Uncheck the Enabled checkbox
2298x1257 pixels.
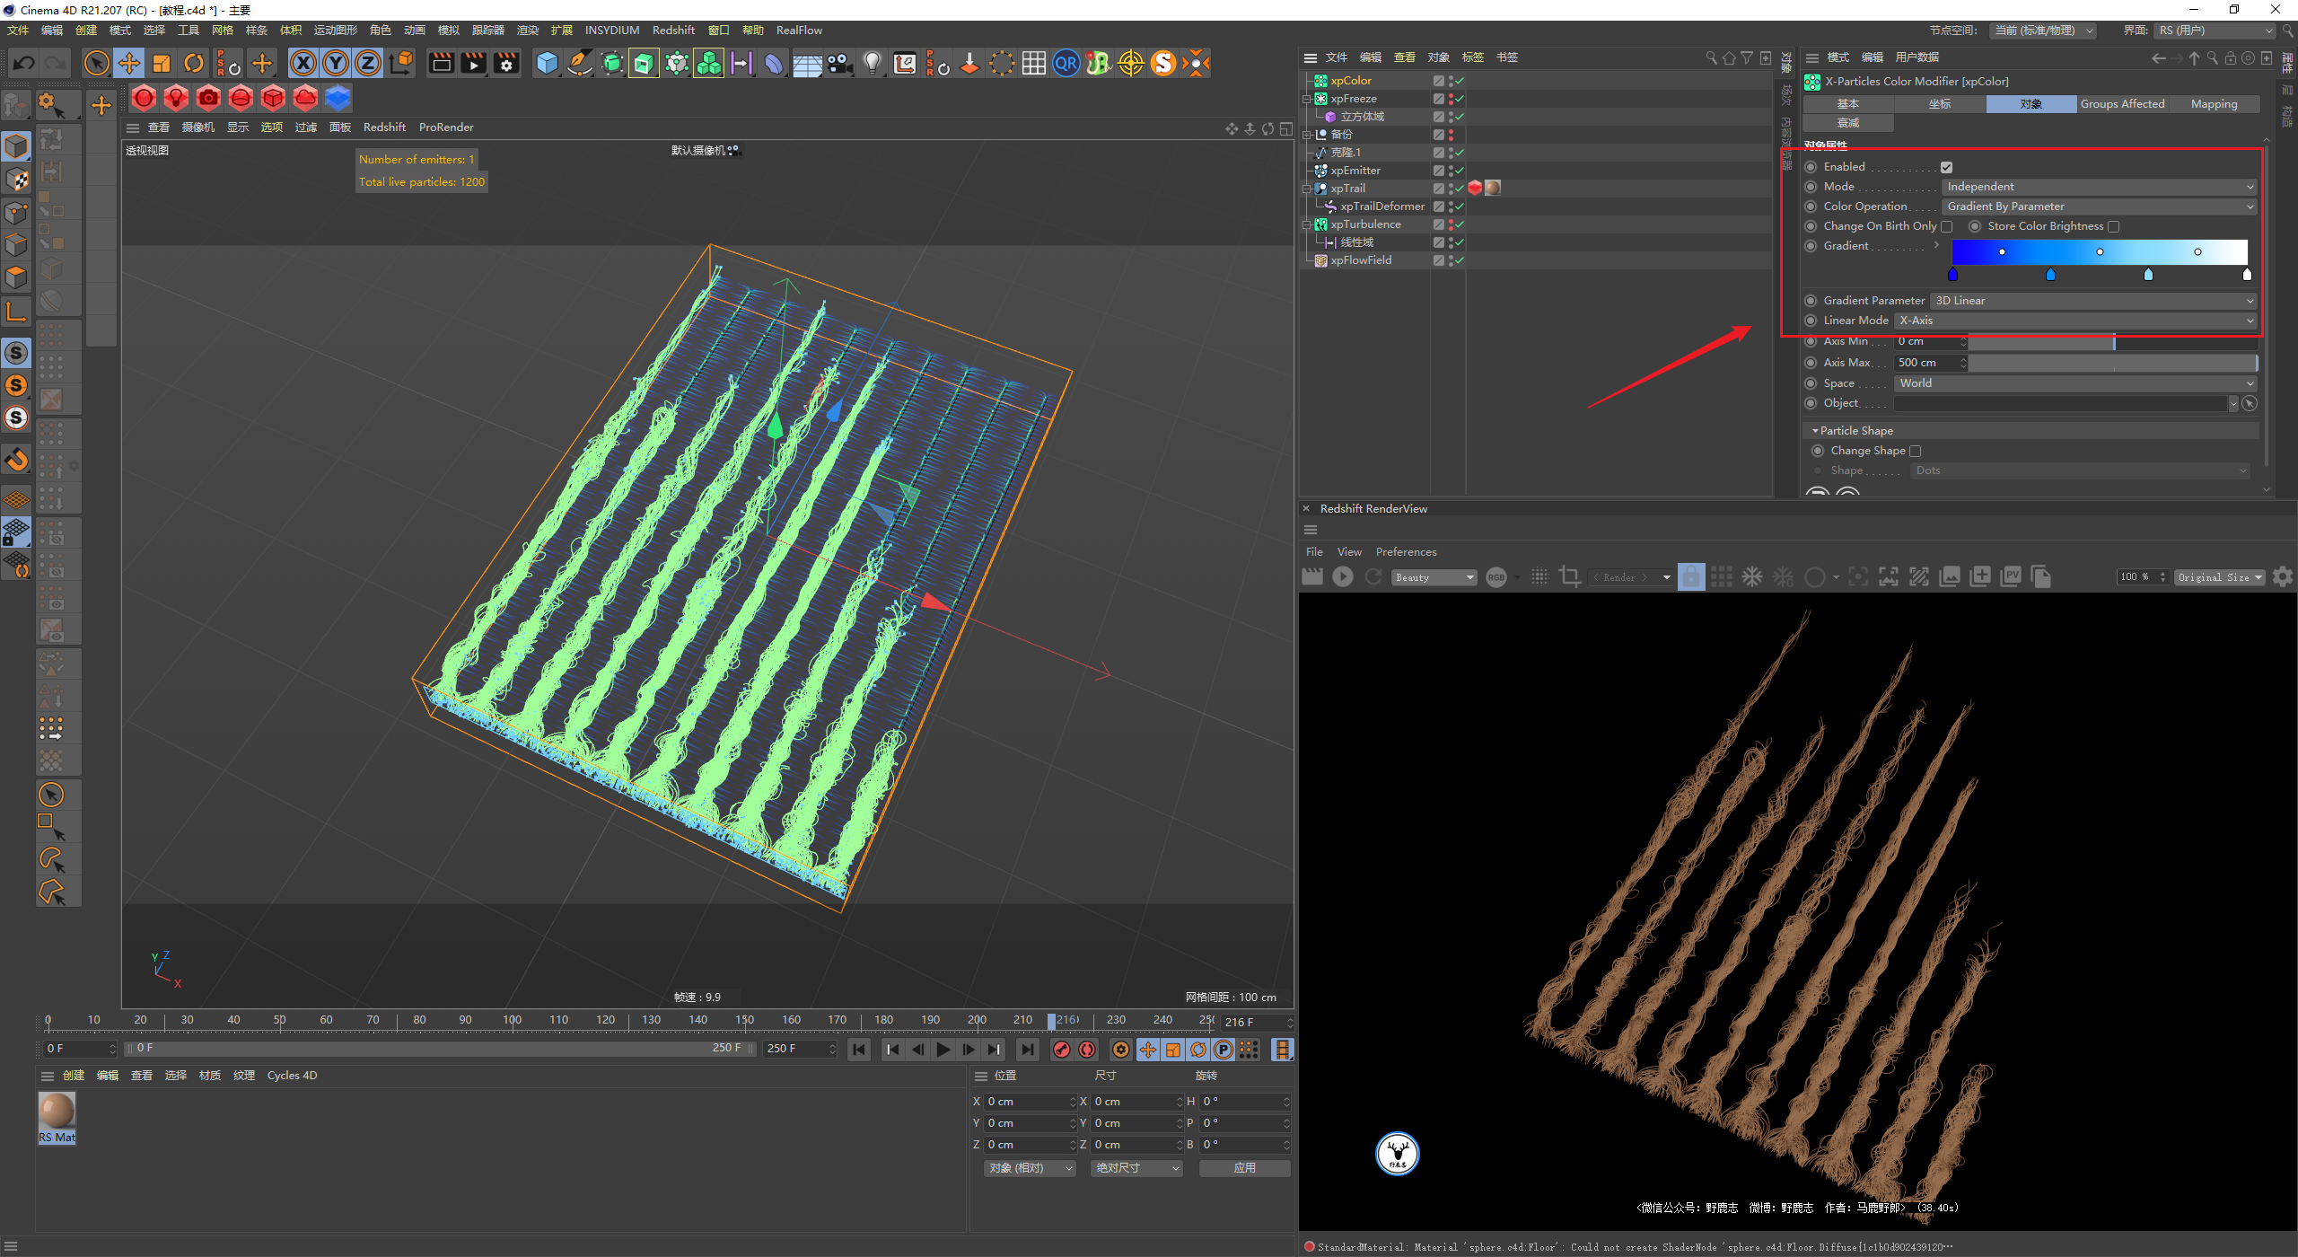pos(1946,167)
